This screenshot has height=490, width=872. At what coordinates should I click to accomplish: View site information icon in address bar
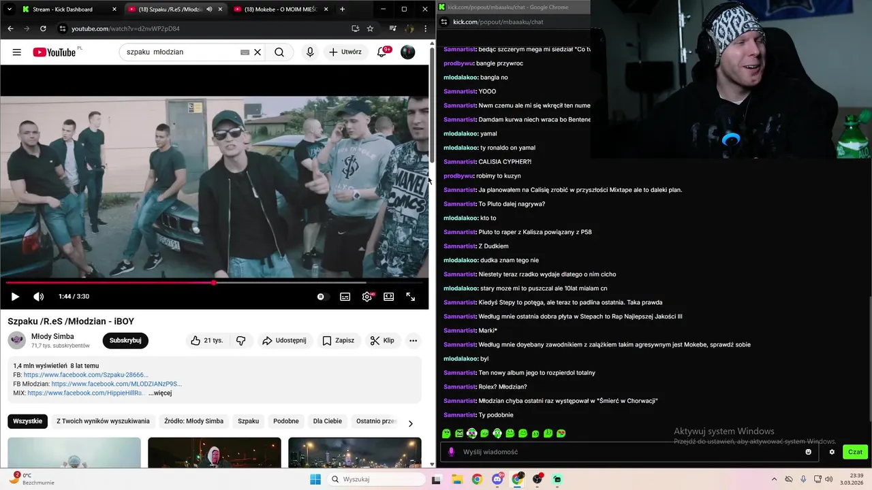(63, 29)
